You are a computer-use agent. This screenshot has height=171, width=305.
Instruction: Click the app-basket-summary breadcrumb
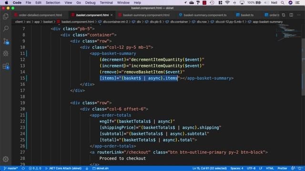[265, 22]
